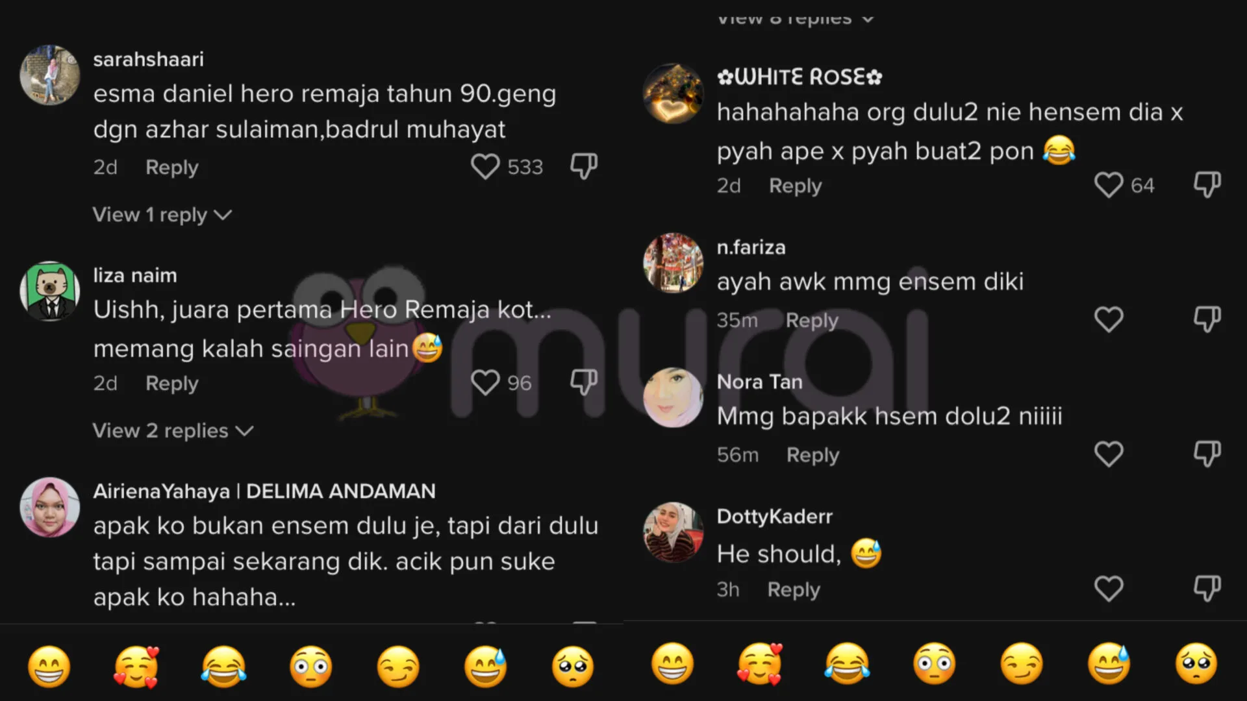Viewport: 1247px width, 701px height.
Task: Expand View 1 reply under sarahshaari
Action: point(162,215)
